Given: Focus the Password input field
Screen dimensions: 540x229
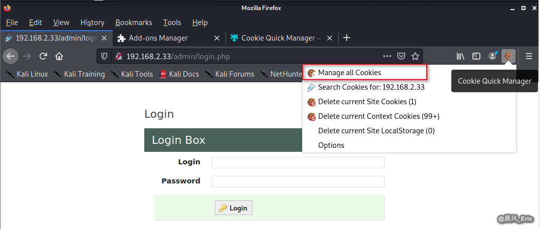Looking at the screenshot, I should click(x=298, y=181).
